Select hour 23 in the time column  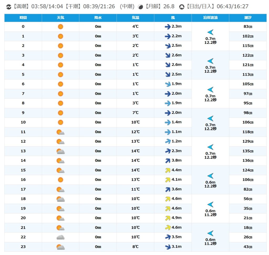(23, 247)
